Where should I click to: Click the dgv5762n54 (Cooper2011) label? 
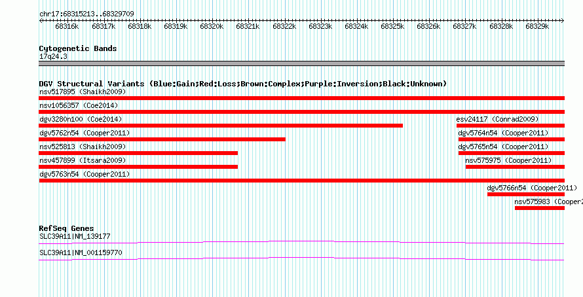tap(85, 133)
